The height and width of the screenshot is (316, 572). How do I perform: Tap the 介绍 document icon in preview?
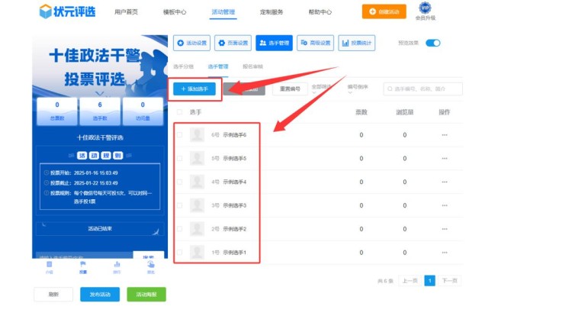click(50, 265)
